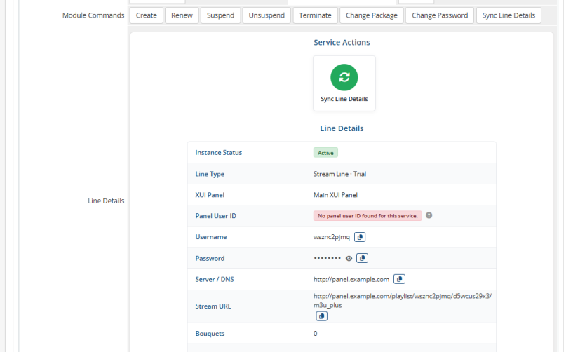Copy the Server / DNS address
Screen dimensions: 566x352
coord(399,279)
